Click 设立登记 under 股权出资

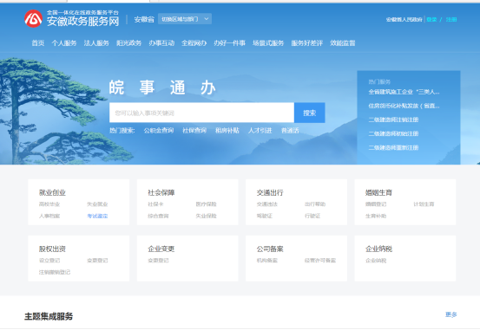tap(49, 261)
